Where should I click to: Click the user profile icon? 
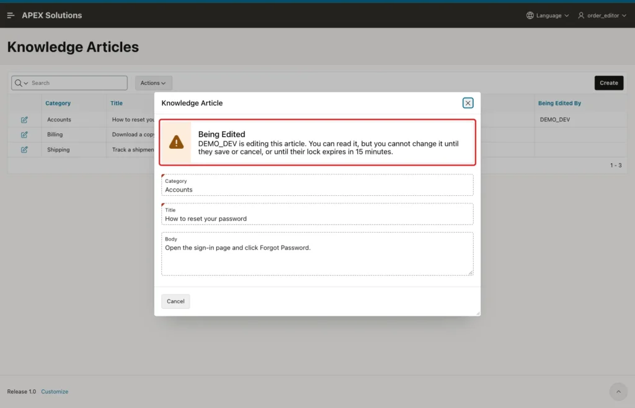(x=580, y=16)
